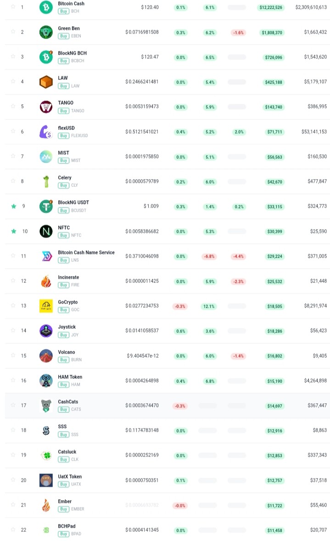This screenshot has height=541, width=330.
Task: Buy MIST token button
Action: pyautogui.click(x=63, y=160)
